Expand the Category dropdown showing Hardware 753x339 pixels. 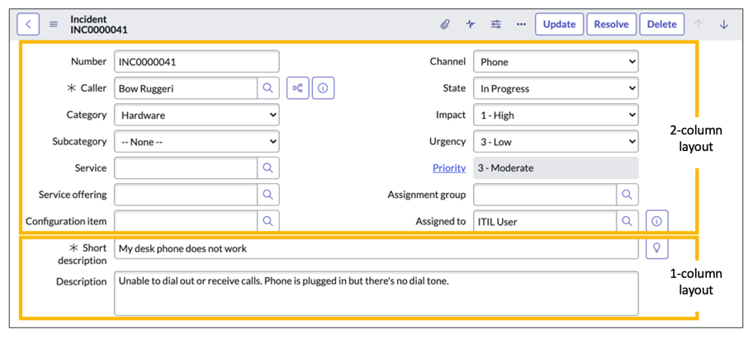[197, 115]
